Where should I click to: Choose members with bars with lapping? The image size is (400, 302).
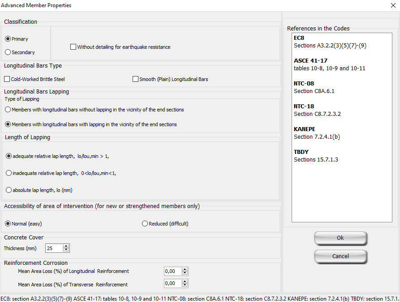[8, 124]
